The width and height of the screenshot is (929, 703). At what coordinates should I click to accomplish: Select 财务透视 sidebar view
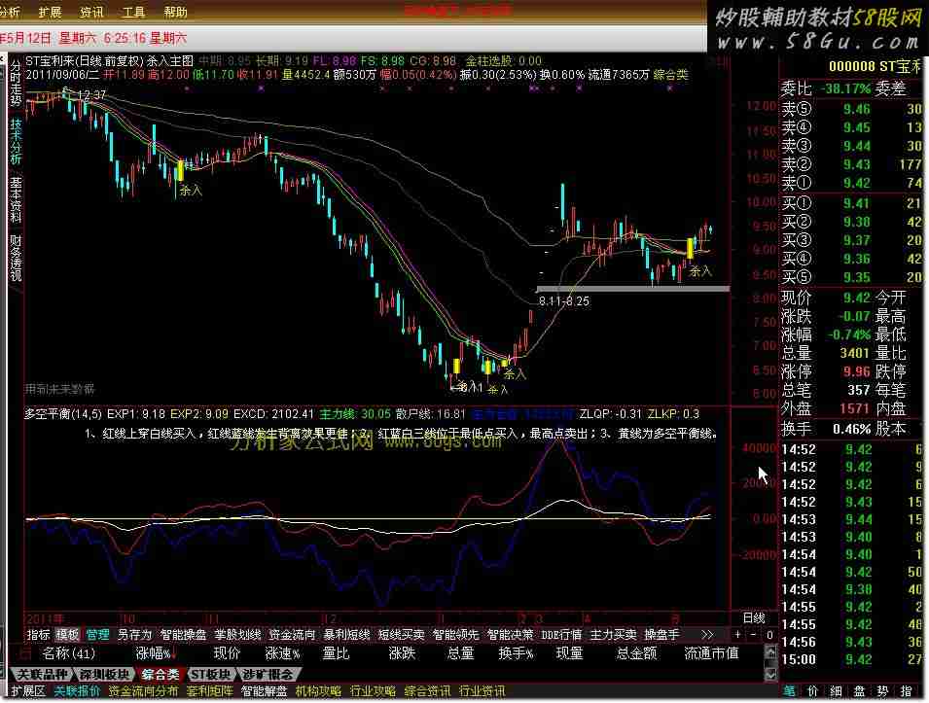tap(16, 257)
